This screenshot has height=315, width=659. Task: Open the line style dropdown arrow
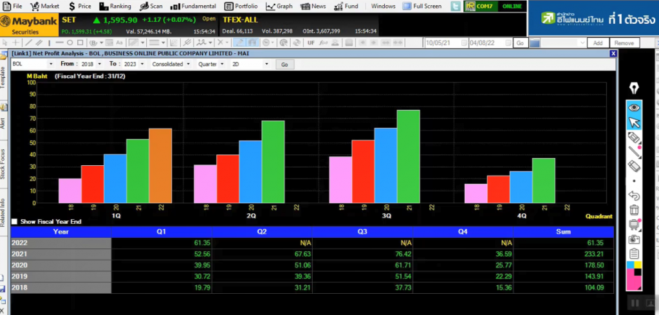pyautogui.click(x=163, y=42)
